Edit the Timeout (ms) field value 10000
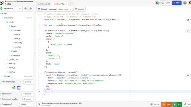This screenshot has width=191, height=107. click(26, 104)
